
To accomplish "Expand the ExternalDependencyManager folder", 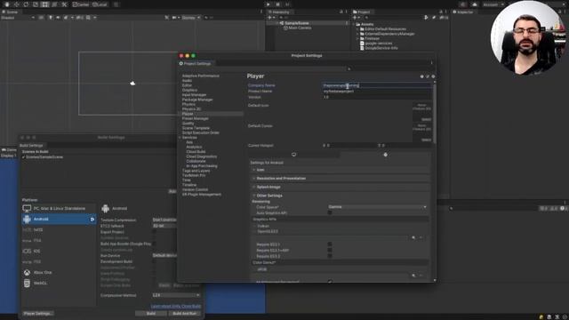I will point(357,34).
